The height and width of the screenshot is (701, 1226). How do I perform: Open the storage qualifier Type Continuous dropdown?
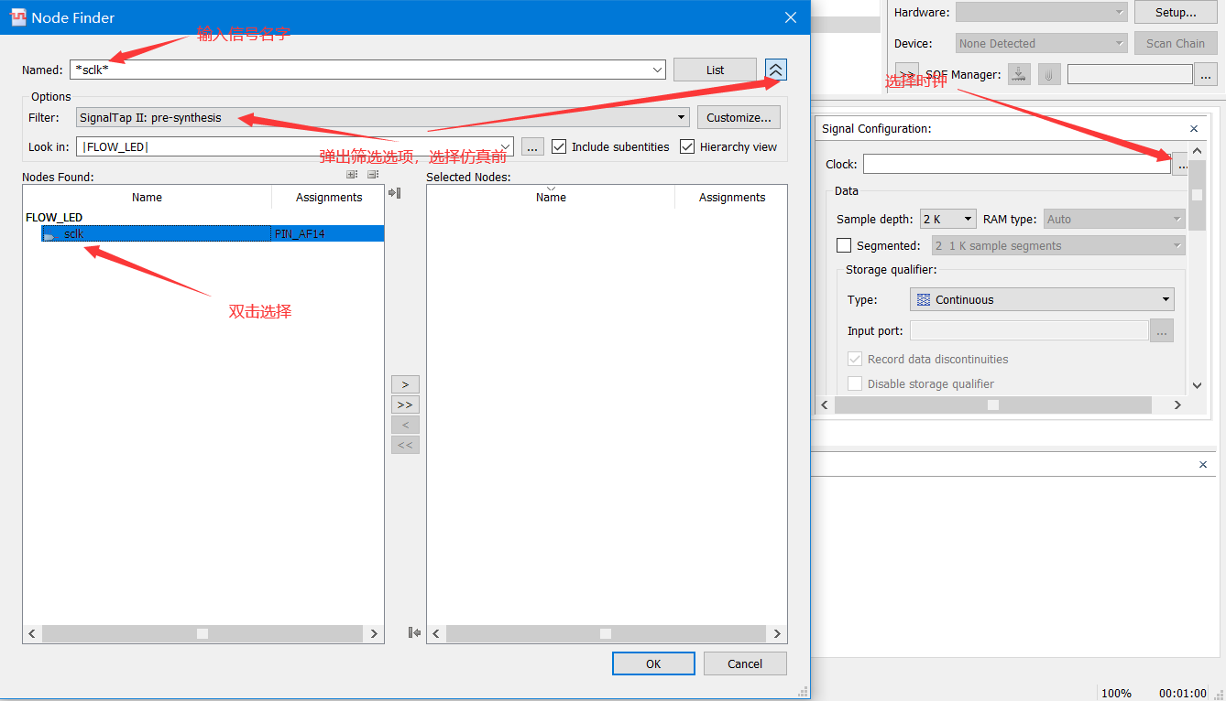1042,299
